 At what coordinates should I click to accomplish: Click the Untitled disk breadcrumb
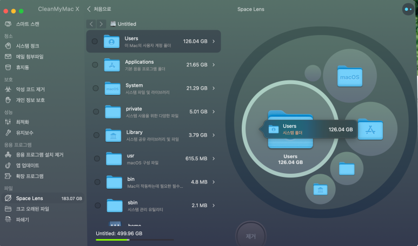(123, 24)
